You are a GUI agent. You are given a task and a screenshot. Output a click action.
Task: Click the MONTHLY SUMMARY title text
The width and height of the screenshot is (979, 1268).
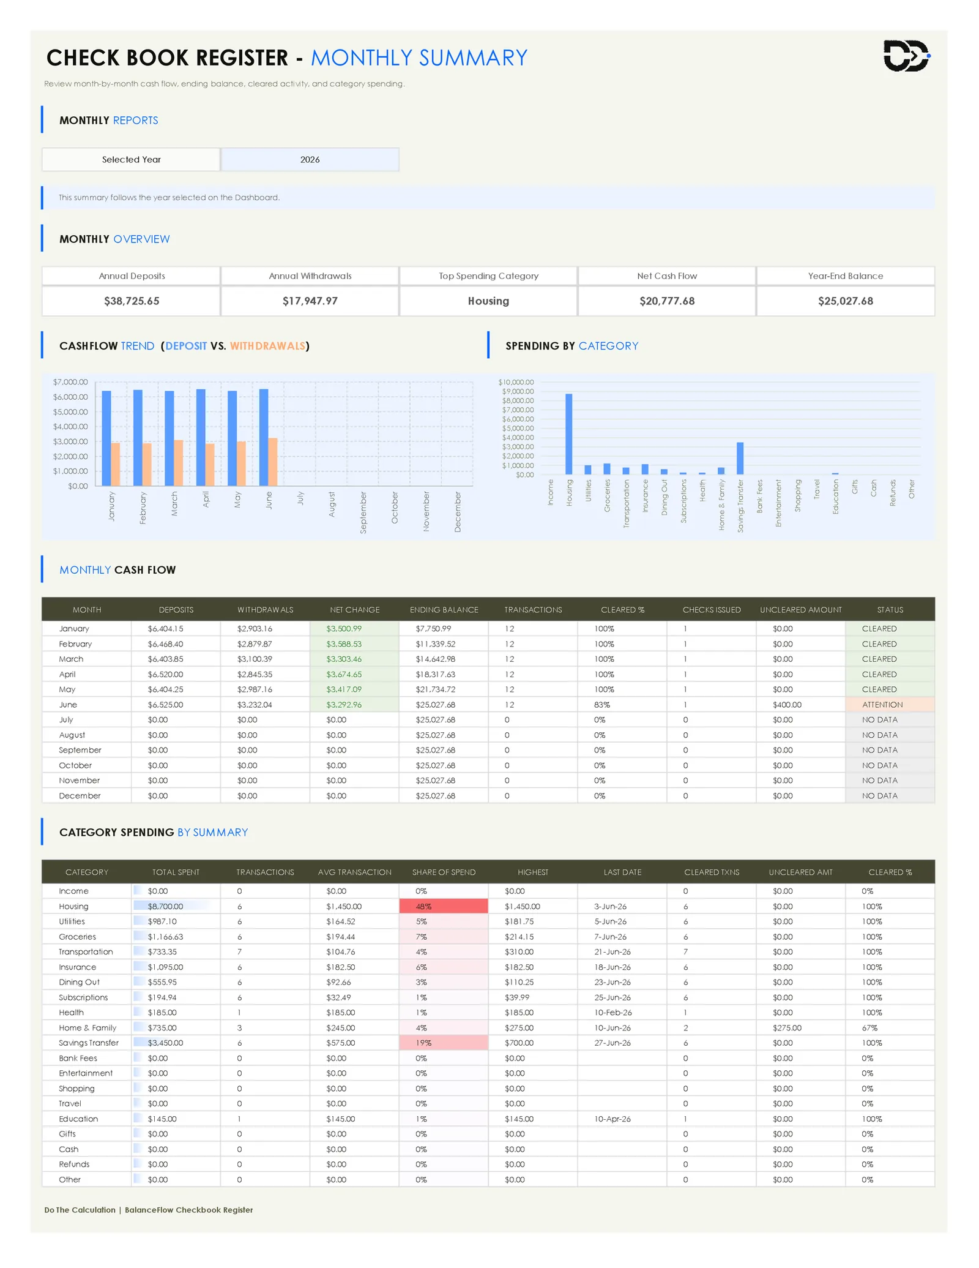(x=419, y=58)
